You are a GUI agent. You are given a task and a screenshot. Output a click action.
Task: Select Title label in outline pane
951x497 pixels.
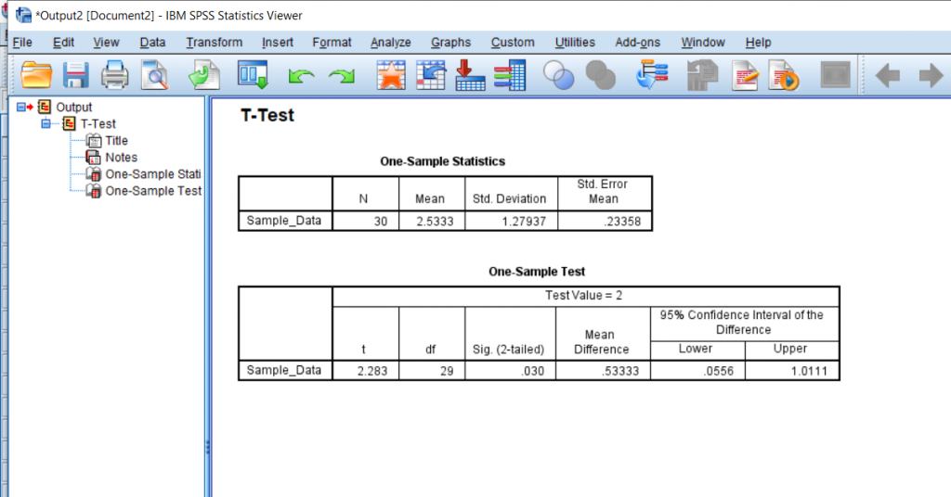pyautogui.click(x=116, y=140)
